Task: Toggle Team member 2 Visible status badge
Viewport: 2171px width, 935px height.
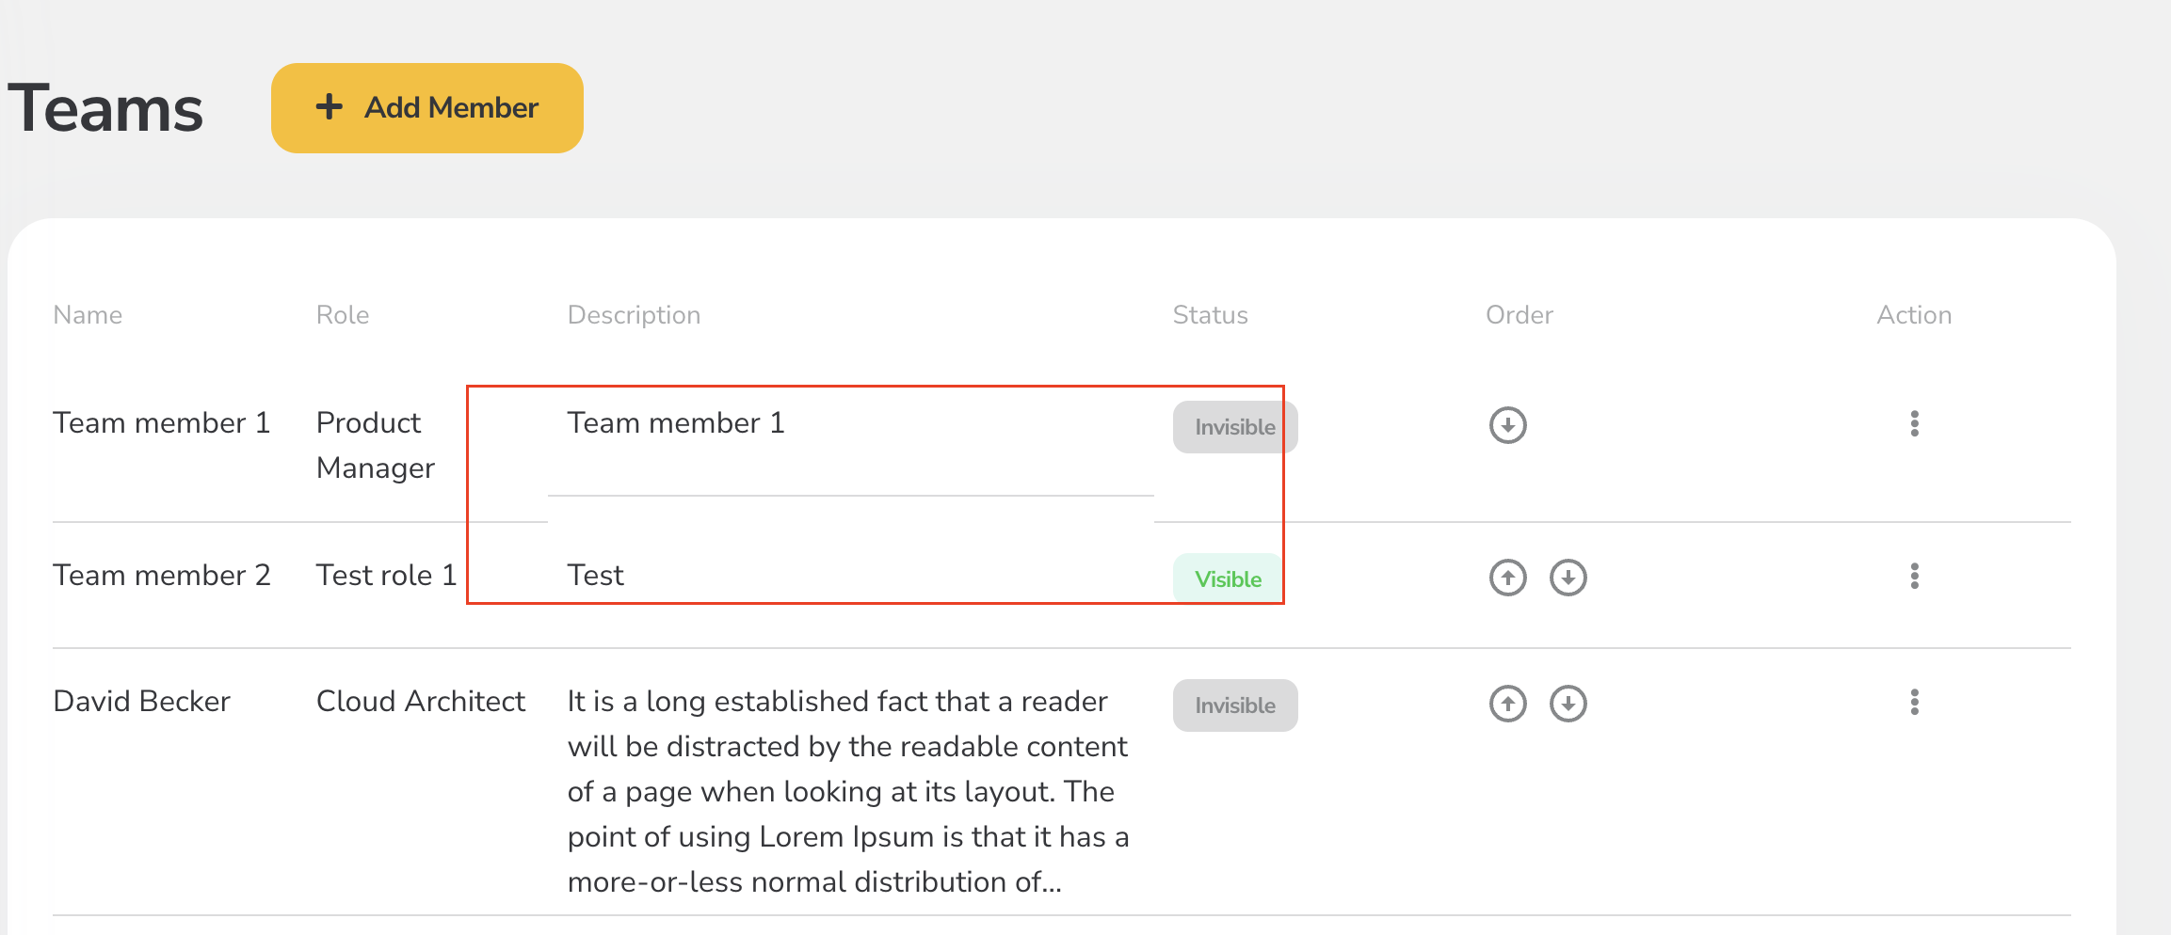Action: tap(1228, 578)
